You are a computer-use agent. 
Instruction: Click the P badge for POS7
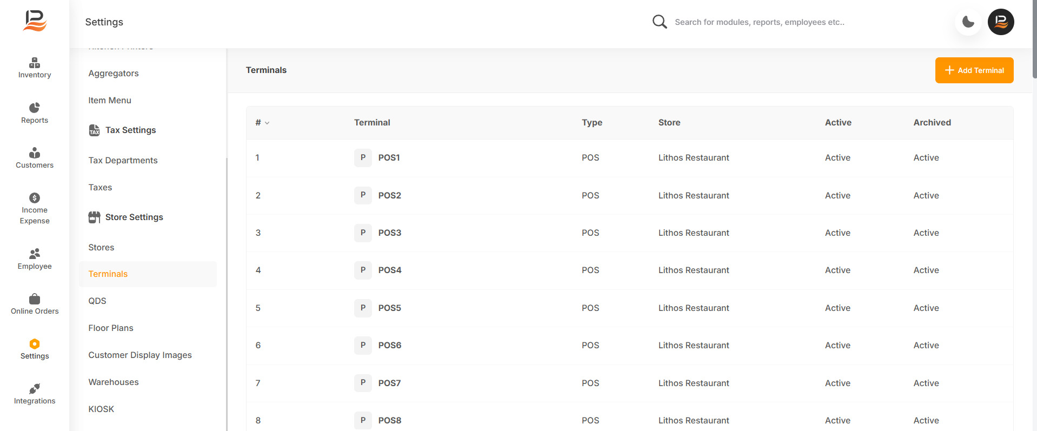click(x=363, y=383)
